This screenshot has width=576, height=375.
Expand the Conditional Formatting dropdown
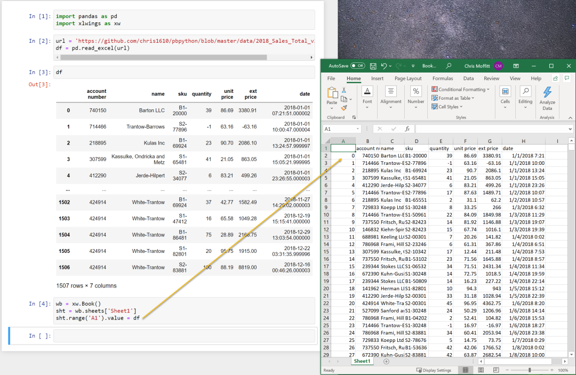tap(460, 89)
